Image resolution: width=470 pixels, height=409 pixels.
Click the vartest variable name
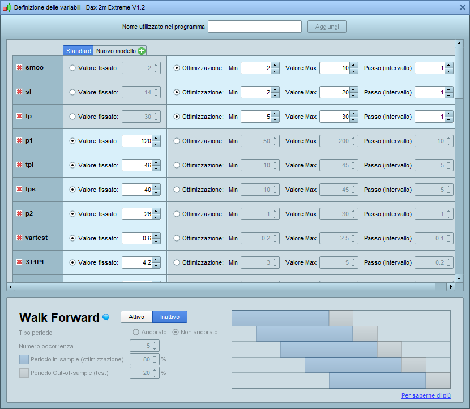coord(37,238)
